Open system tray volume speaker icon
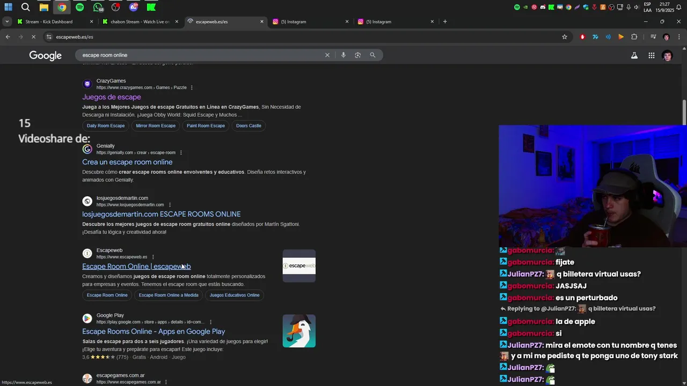687x386 pixels. [x=636, y=7]
